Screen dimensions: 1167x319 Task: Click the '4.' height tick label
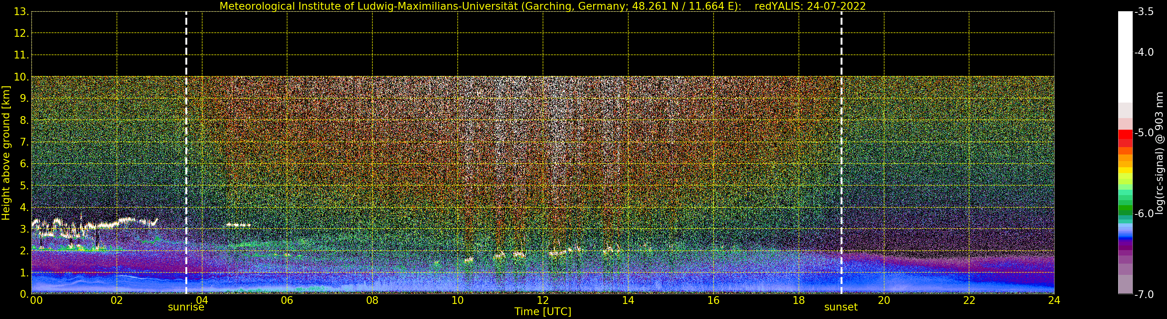24,207
